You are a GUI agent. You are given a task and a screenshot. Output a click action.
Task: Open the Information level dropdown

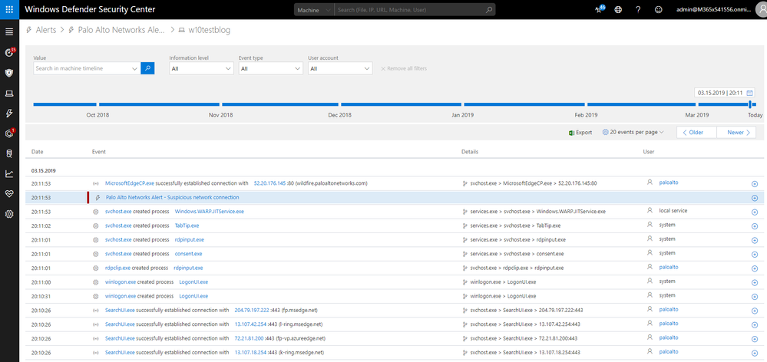[x=201, y=68]
